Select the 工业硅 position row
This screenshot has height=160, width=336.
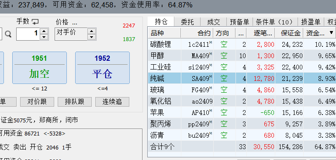242,67
